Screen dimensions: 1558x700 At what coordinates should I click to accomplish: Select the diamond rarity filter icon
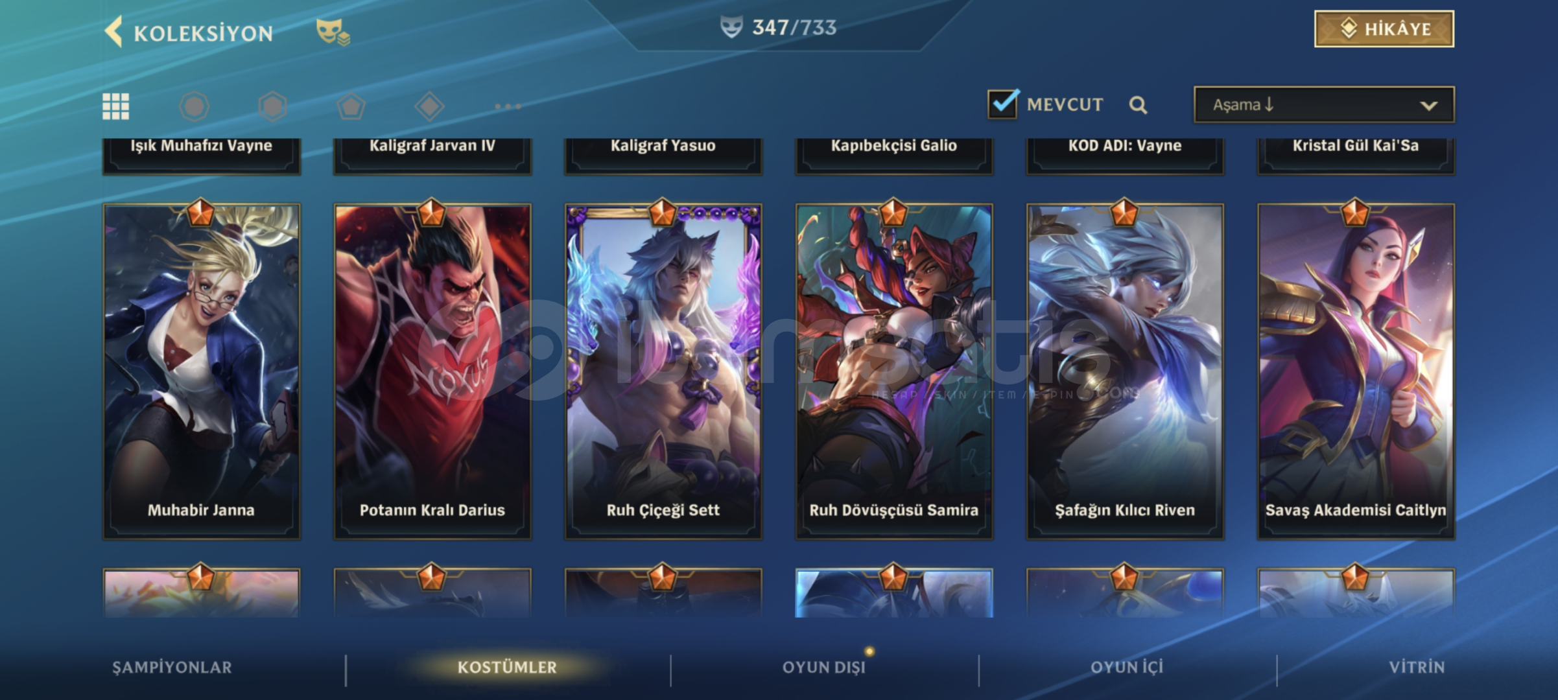429,106
